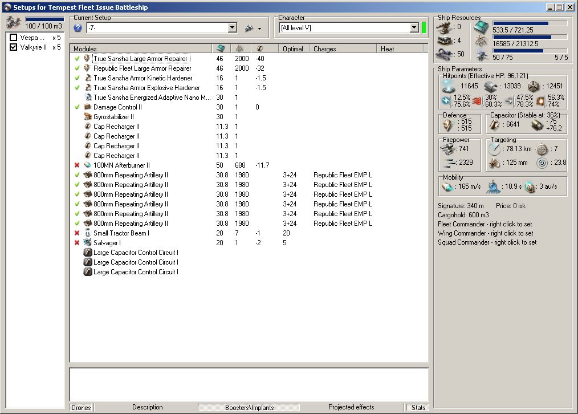Toggle green check on Republic Fleet Large Armor Repairer
Screen dimensions: 578x414
click(77, 68)
